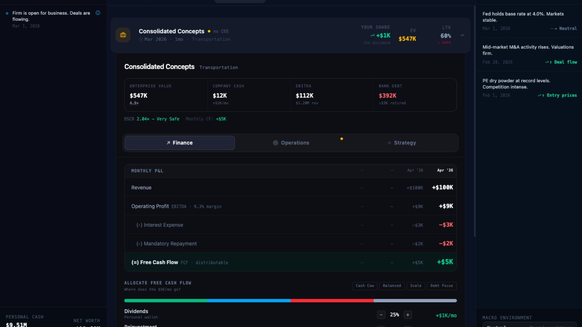Decrease dividends percentage with minus button

pyautogui.click(x=381, y=315)
